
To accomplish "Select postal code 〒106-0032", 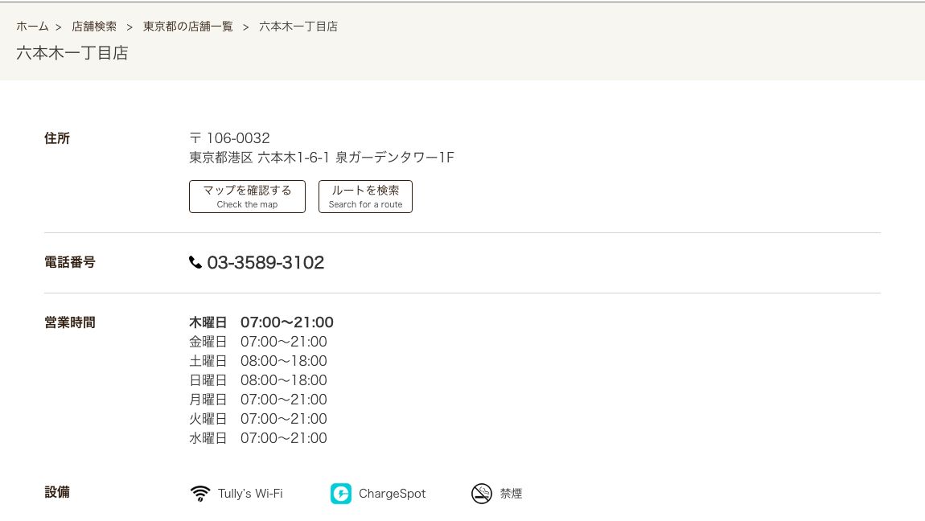I will [x=229, y=138].
